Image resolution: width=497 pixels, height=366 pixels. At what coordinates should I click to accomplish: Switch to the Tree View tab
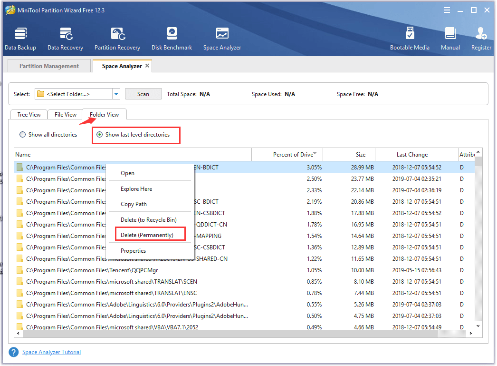[29, 115]
